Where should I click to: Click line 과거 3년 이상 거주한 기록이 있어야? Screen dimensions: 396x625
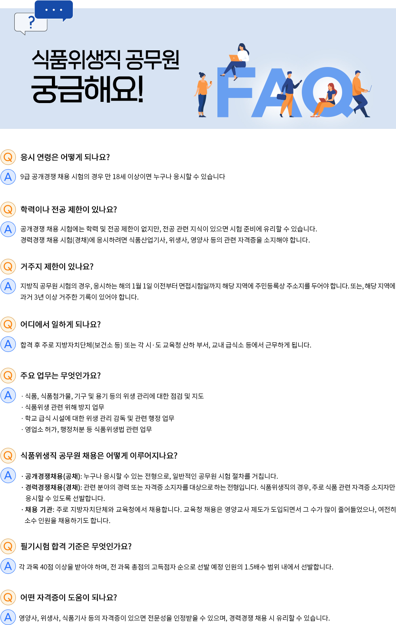pos(79,297)
